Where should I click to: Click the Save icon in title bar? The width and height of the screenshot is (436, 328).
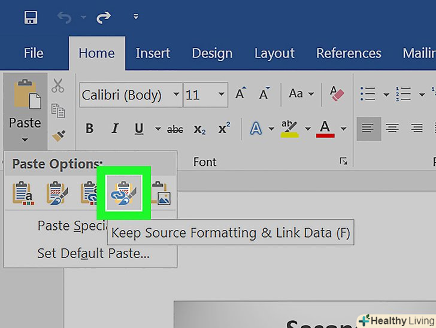pyautogui.click(x=31, y=18)
